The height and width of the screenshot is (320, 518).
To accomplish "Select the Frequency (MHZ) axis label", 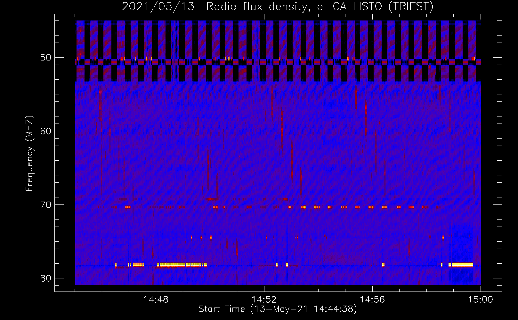I will click(29, 154).
